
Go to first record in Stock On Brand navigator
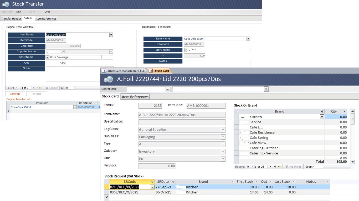click(248, 167)
